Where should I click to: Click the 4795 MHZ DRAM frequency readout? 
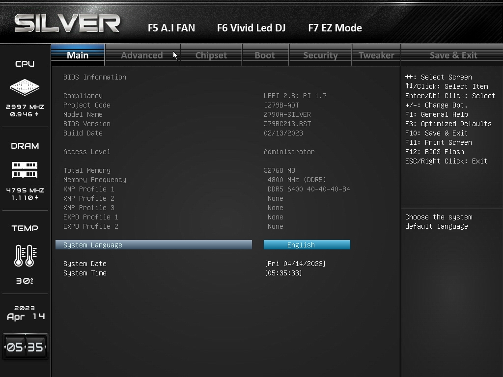(25, 190)
